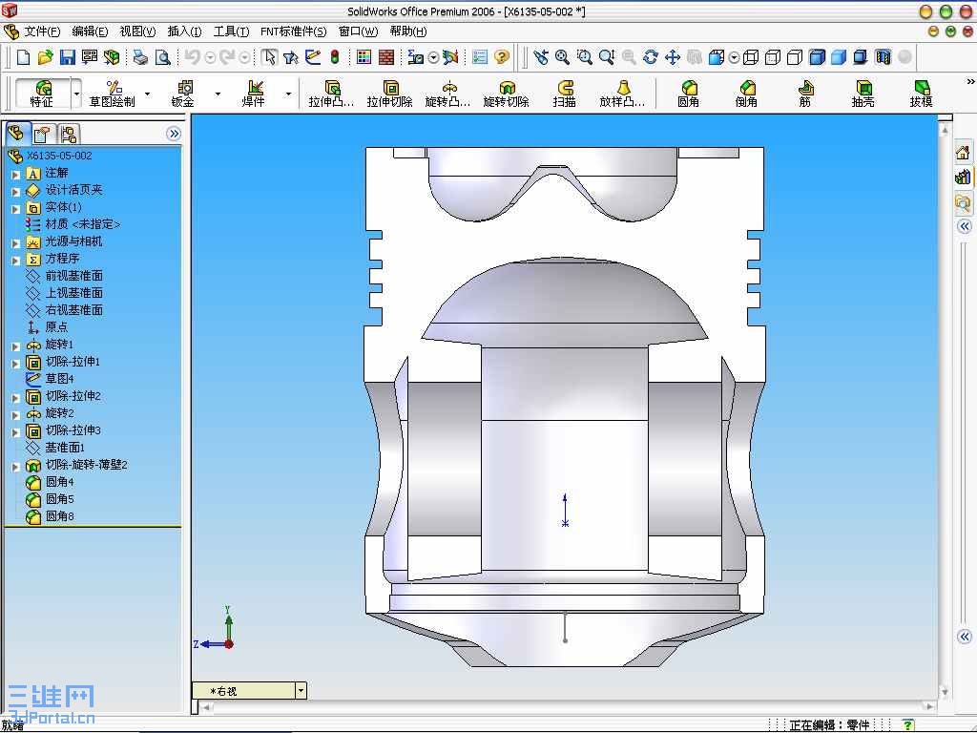Switch to Wireframe display icon

pos(752,57)
